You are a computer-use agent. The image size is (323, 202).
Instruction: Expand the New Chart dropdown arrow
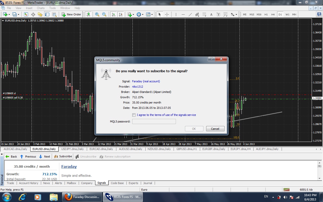(9, 14)
